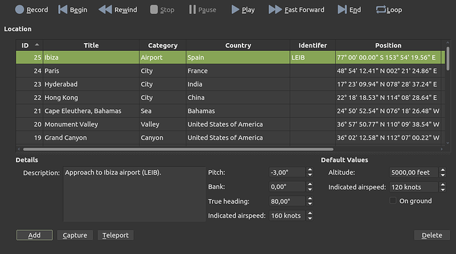456x254 pixels.
Task: Click the Stop control
Action: [x=162, y=10]
